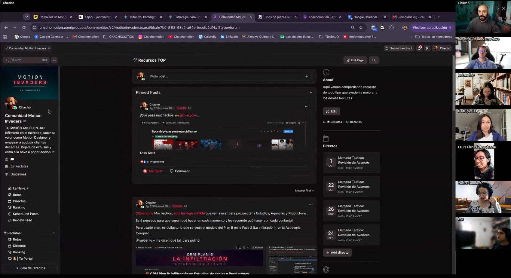Open Sala de Directos in sidebar

click(x=30, y=268)
